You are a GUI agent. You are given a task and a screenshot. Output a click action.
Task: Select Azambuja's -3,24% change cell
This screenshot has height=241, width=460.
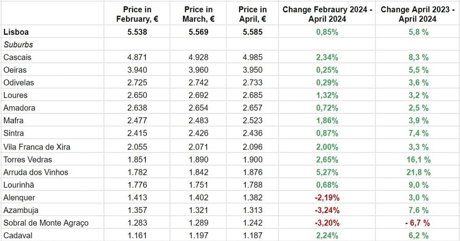pos(327,210)
